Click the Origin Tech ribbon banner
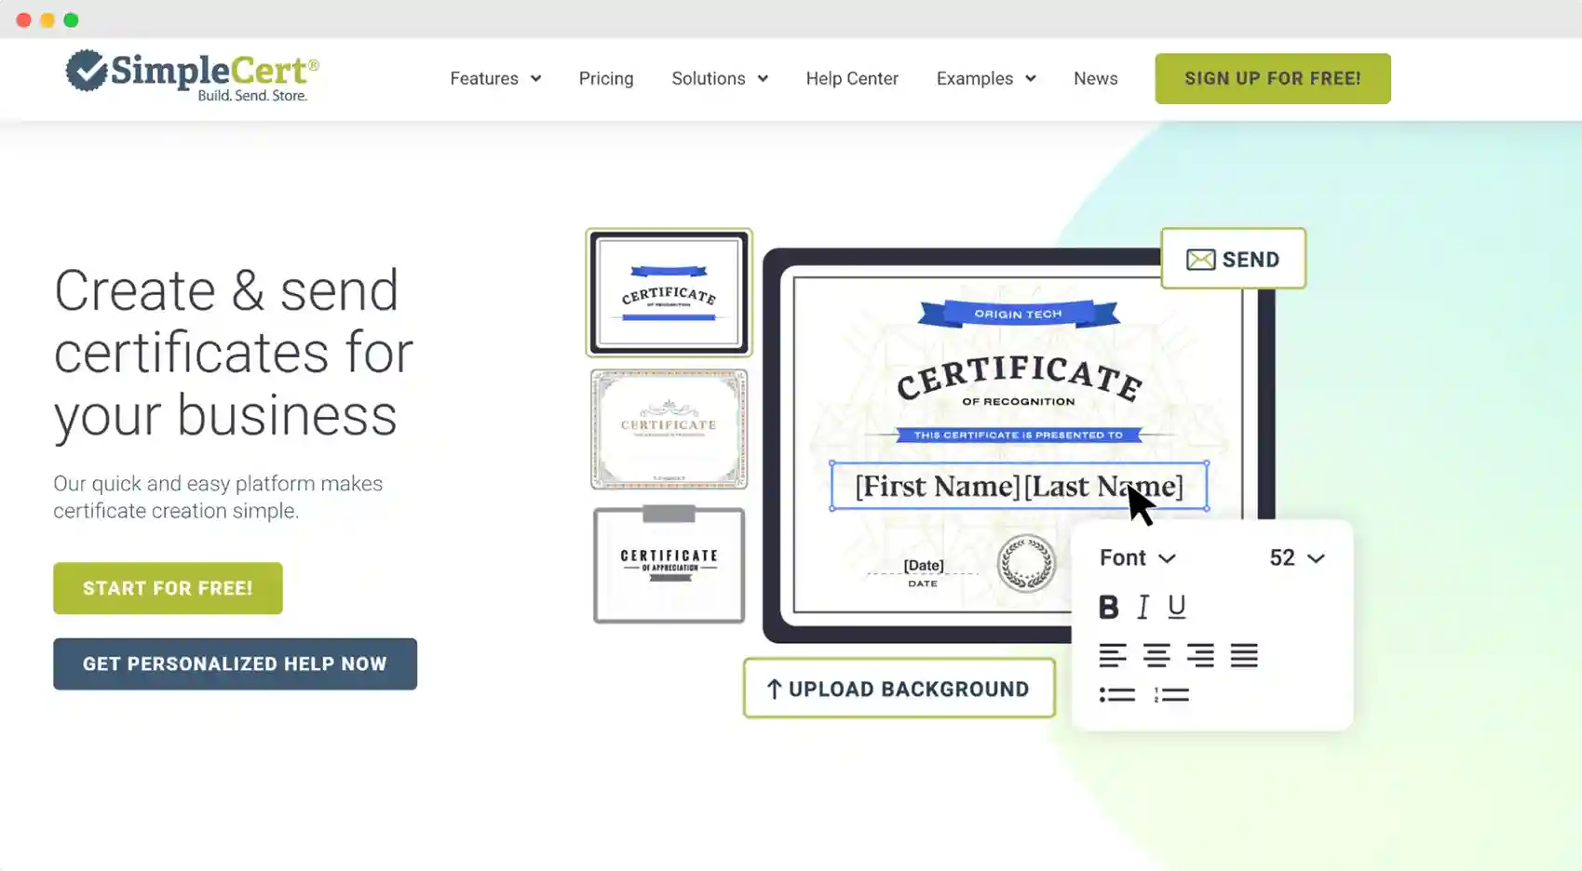1582x871 pixels. (1019, 314)
